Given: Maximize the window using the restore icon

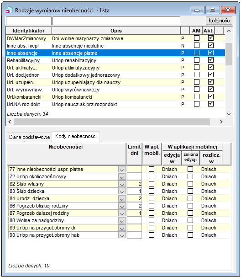Looking at the screenshot, I should tap(212, 10).
